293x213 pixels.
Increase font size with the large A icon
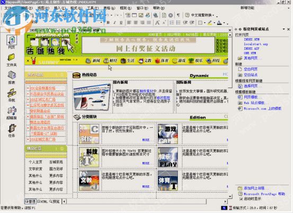coord(157,23)
